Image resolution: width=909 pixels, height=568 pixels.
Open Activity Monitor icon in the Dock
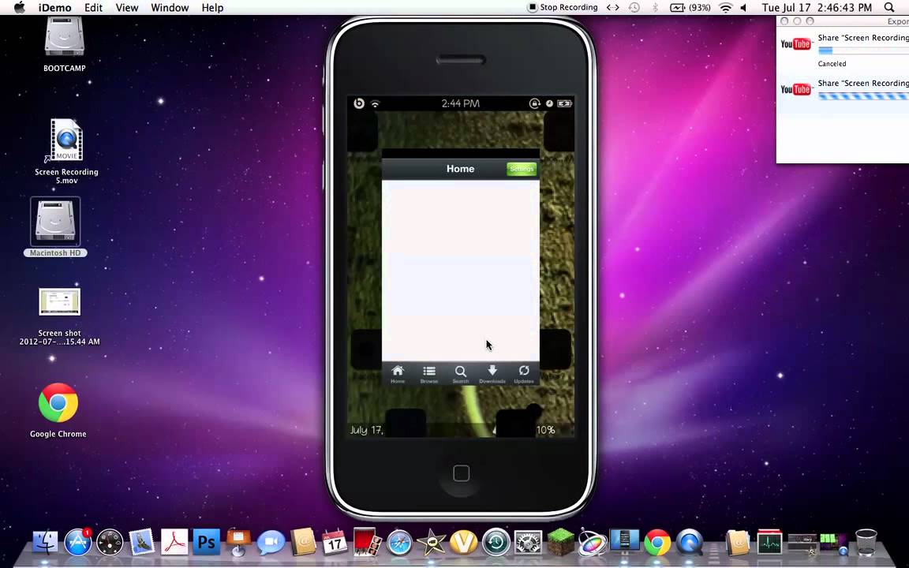click(770, 543)
